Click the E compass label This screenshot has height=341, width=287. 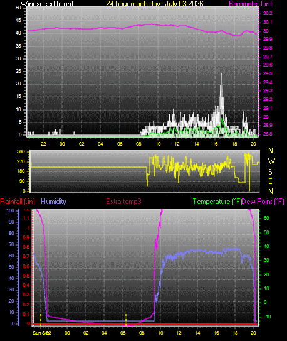coord(270,181)
